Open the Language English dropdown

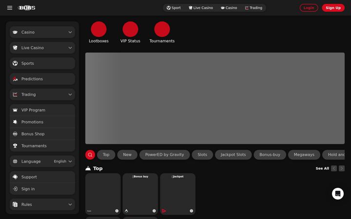coord(42,162)
